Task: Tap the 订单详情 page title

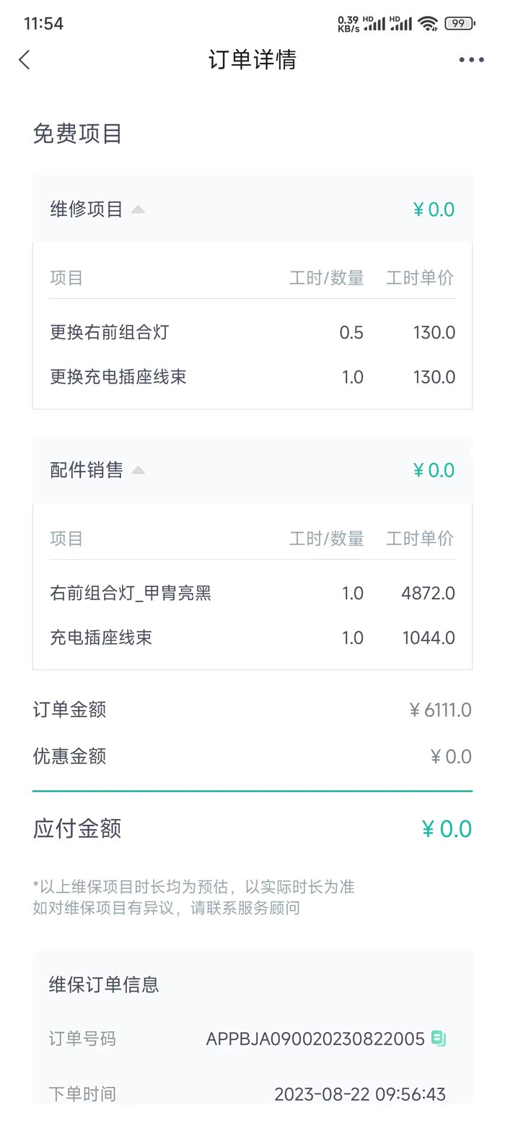Action: pyautogui.click(x=252, y=60)
